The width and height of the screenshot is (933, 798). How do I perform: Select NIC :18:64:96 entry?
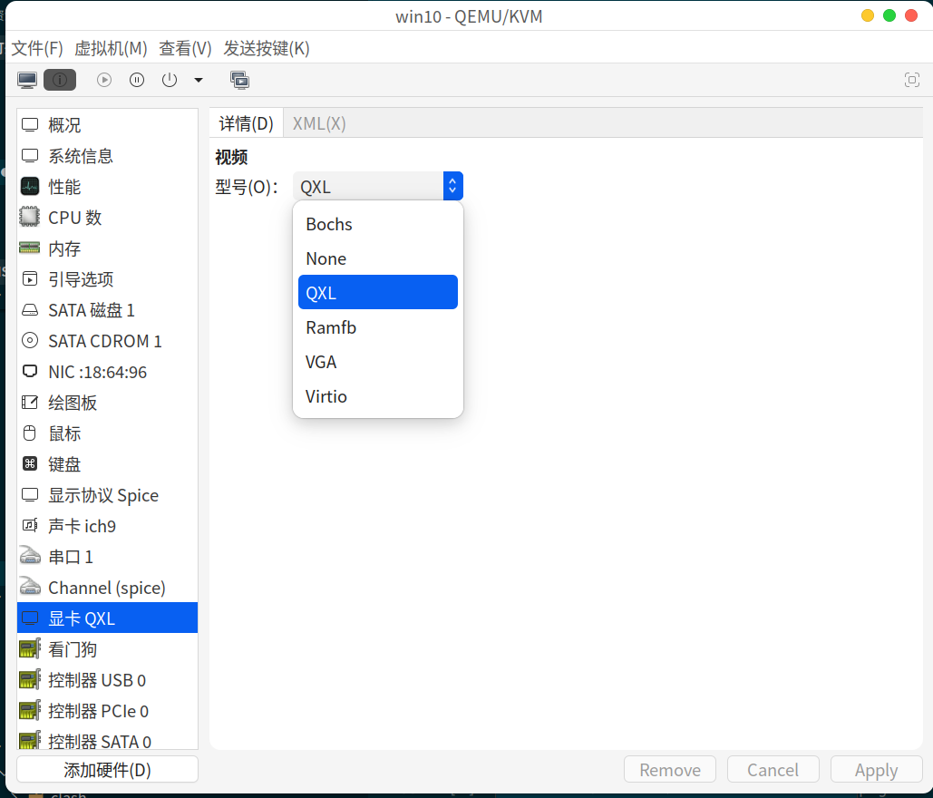tap(107, 372)
